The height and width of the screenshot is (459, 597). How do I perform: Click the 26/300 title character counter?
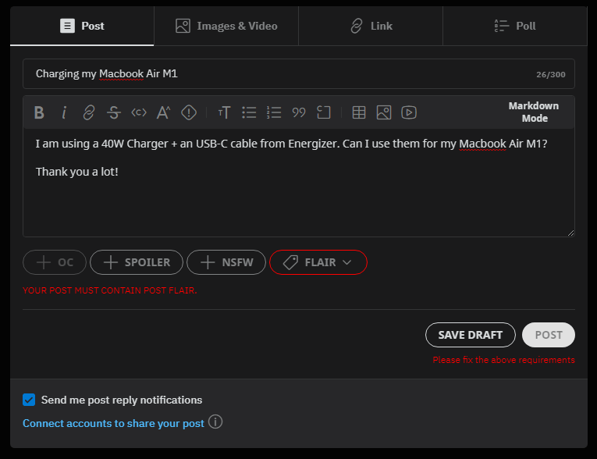coord(550,75)
